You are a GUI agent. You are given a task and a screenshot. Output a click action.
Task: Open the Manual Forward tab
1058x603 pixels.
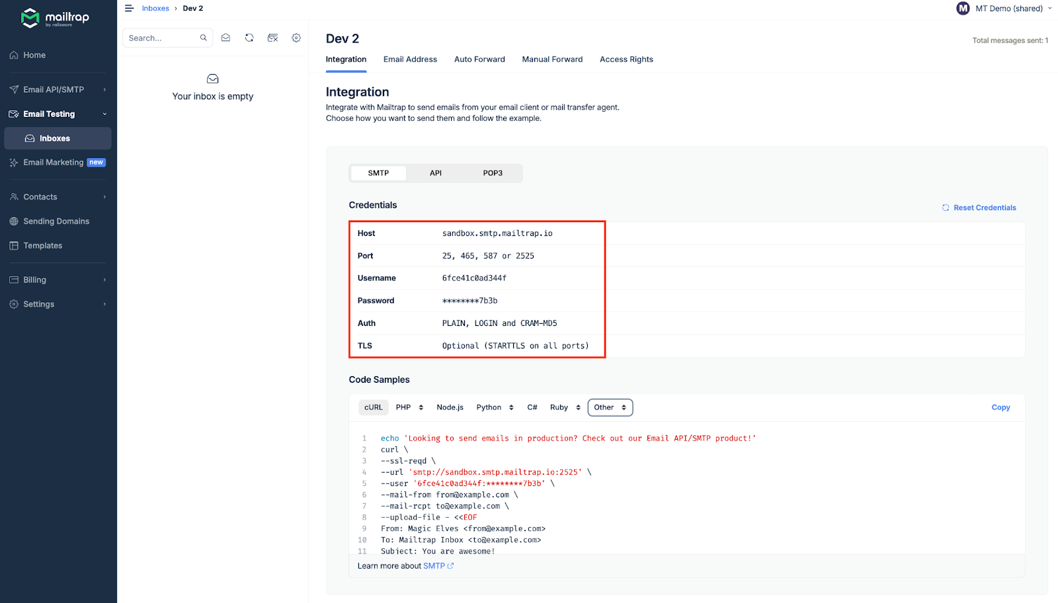tap(552, 60)
